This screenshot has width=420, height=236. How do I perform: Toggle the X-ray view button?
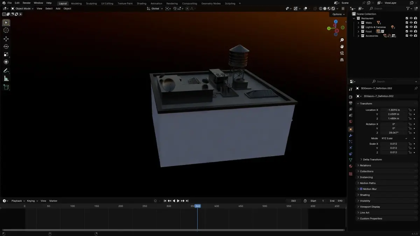click(x=314, y=8)
